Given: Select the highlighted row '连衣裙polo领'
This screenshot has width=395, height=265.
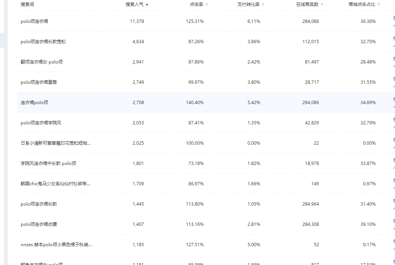Looking at the screenshot, I should pos(34,103).
